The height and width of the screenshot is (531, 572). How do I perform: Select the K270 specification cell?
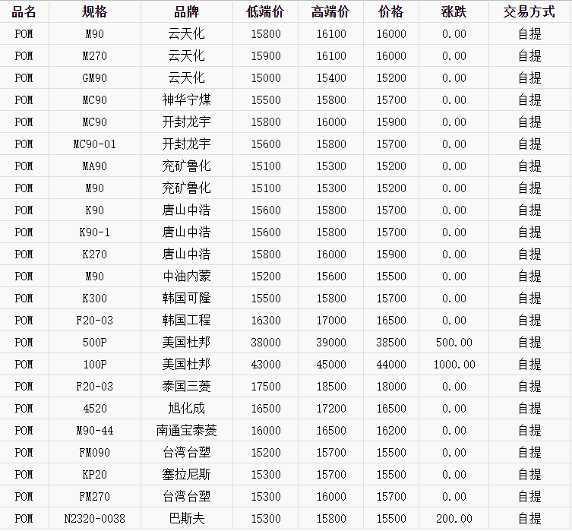[x=94, y=254]
